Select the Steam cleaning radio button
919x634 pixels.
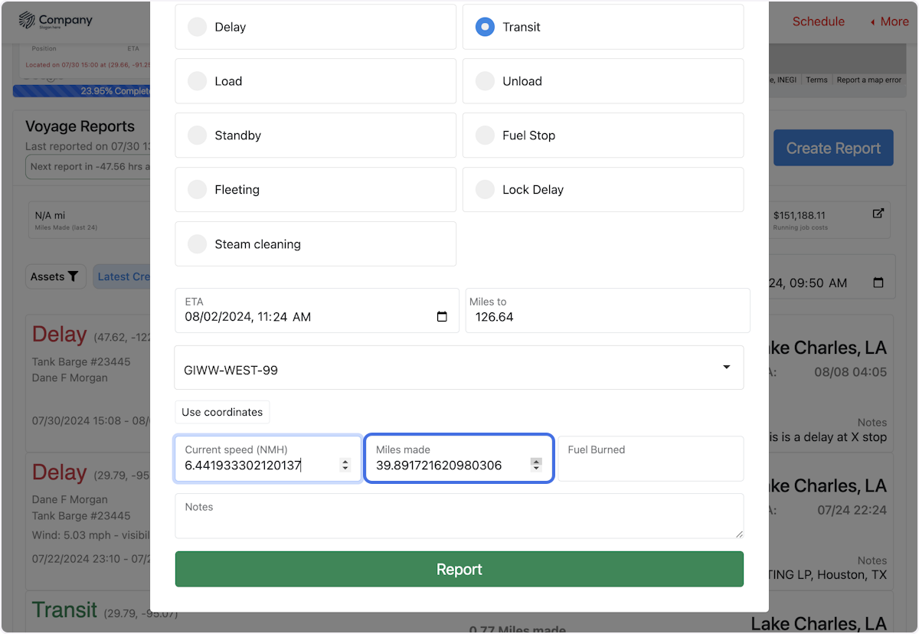pos(198,243)
